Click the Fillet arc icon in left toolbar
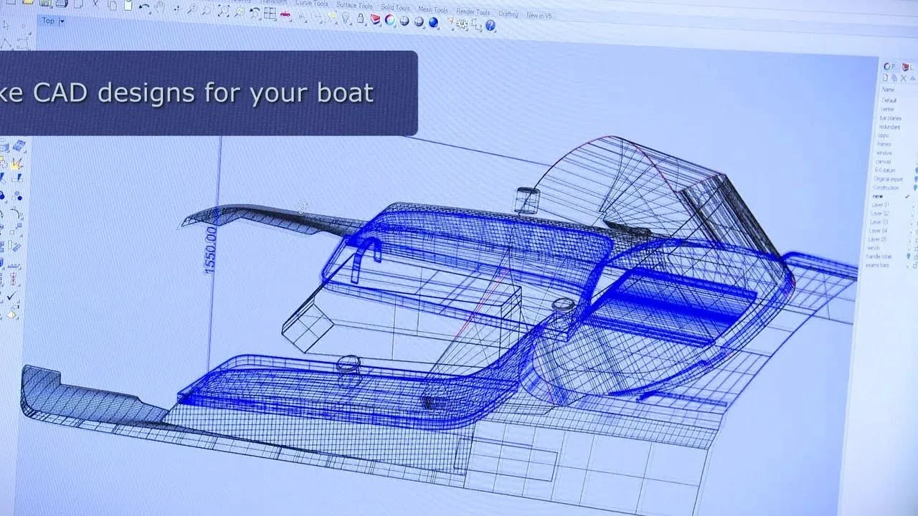The image size is (918, 516). coord(15,214)
